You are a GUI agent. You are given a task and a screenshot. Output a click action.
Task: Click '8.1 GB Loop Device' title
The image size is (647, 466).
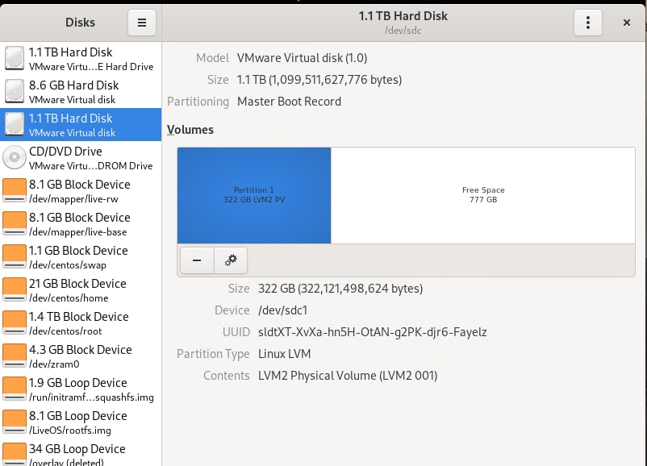pos(78,416)
